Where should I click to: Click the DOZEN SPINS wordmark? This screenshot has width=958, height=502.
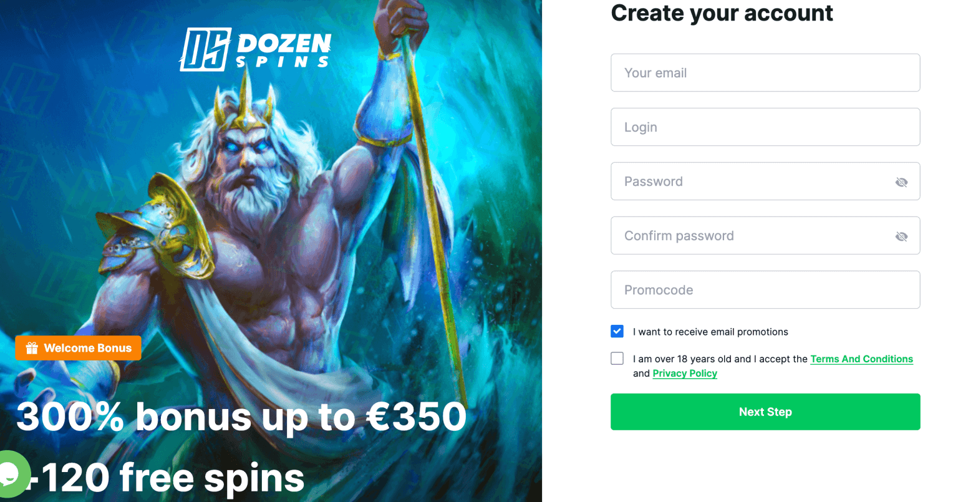(284, 51)
